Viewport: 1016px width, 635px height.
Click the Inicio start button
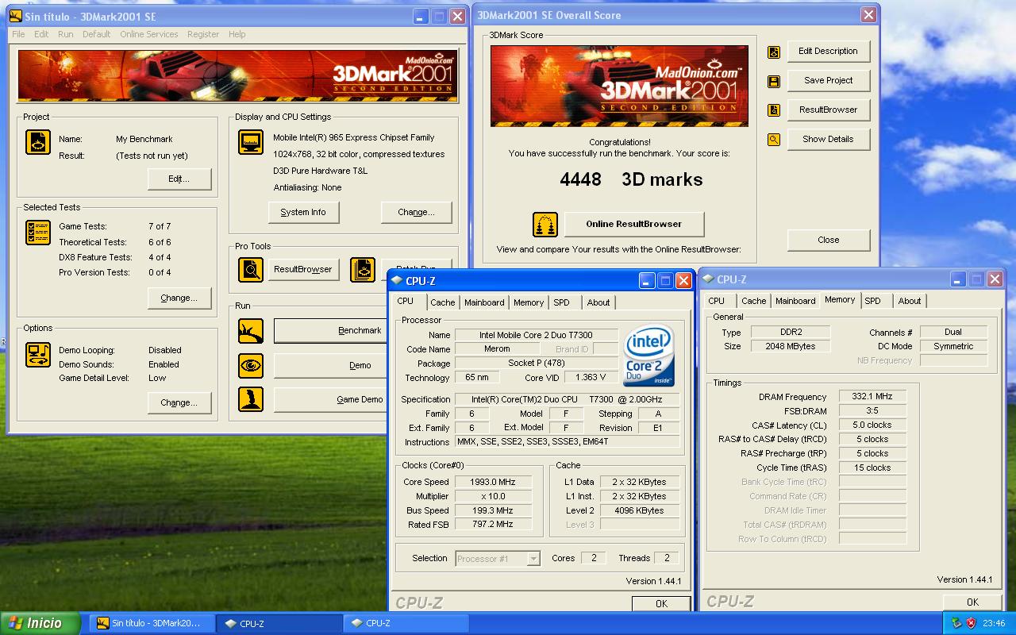(40, 623)
